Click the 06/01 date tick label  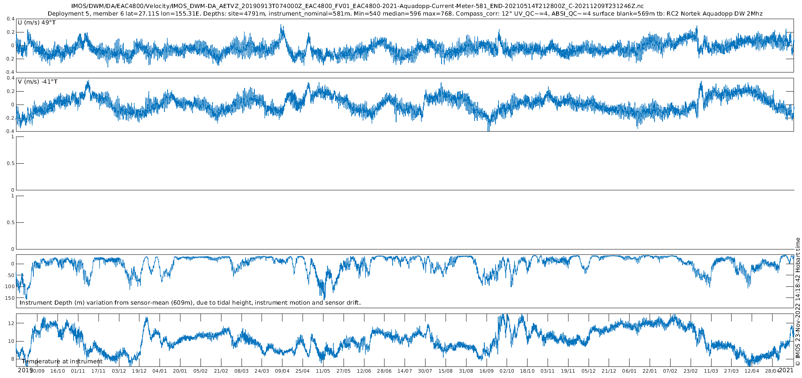point(630,371)
